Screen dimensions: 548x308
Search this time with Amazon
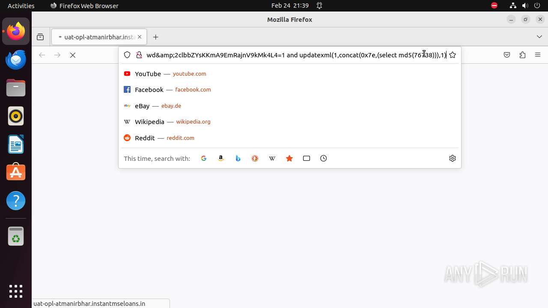tap(221, 158)
